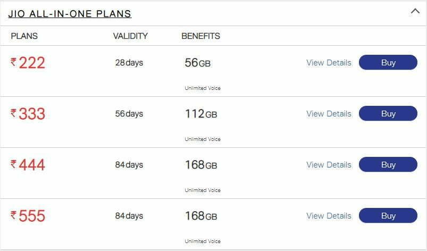Buy the ₹555 plan

388,215
